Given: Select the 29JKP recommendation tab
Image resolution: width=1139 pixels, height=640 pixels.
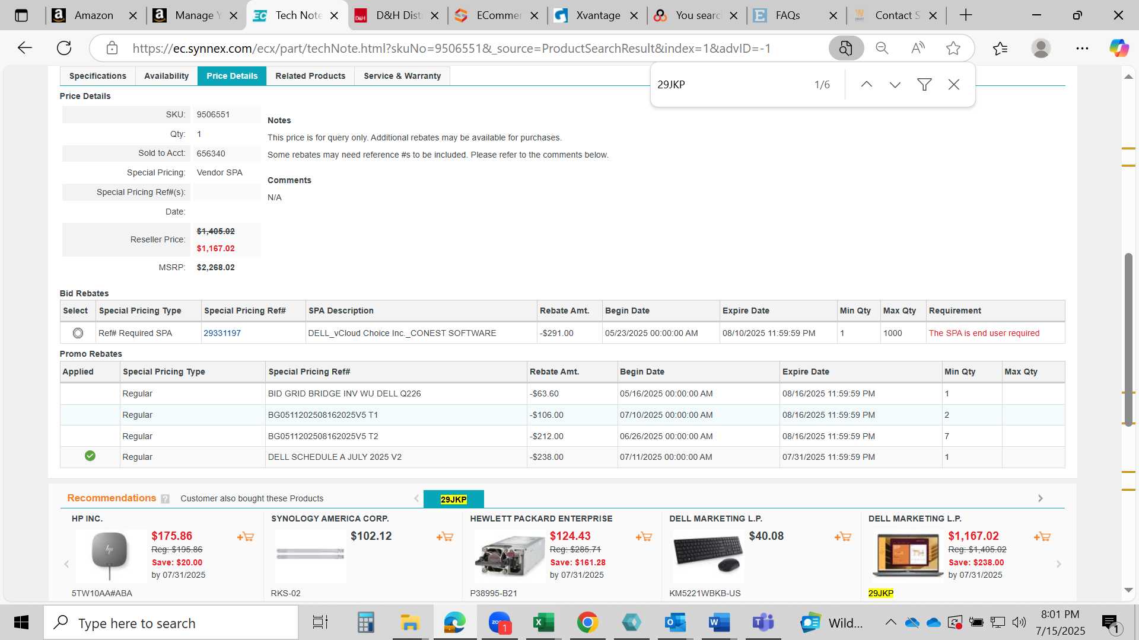Looking at the screenshot, I should [x=454, y=499].
